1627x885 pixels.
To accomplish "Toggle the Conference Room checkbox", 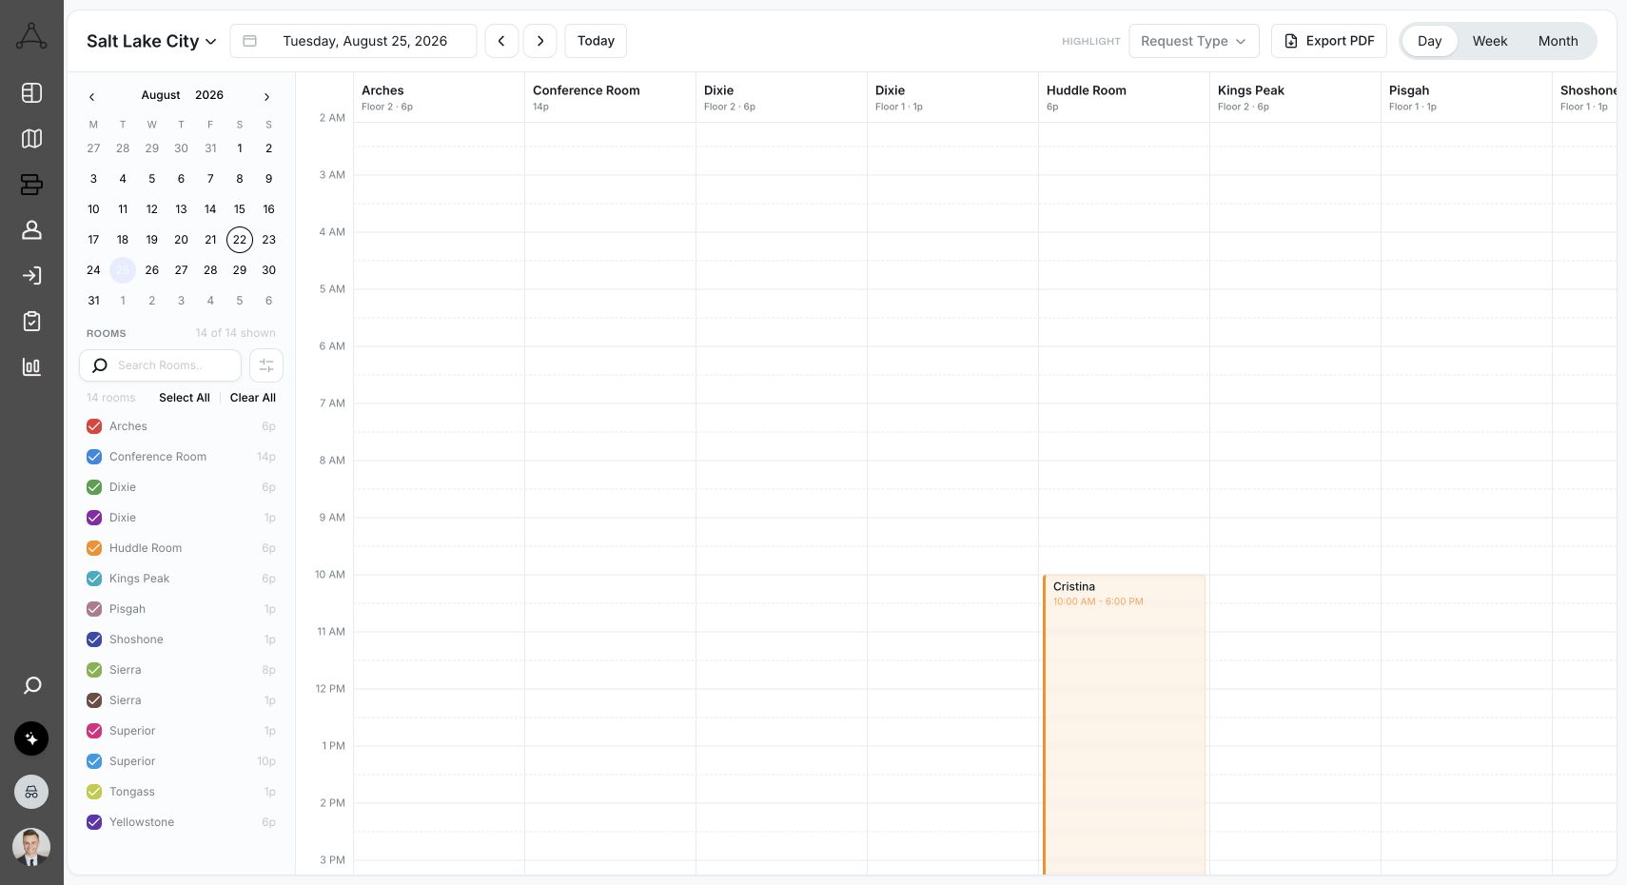I will pos(94,457).
